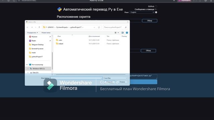This screenshot has height=120, width=214.
Task: Select Музыка in navigation pane
Action: tap(34, 37)
